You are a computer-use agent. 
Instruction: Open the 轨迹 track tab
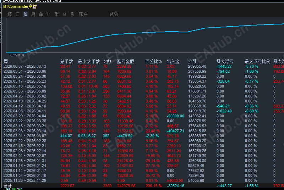114,14
